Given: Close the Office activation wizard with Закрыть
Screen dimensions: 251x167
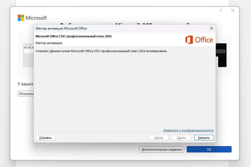Looking at the screenshot, I should (x=204, y=138).
